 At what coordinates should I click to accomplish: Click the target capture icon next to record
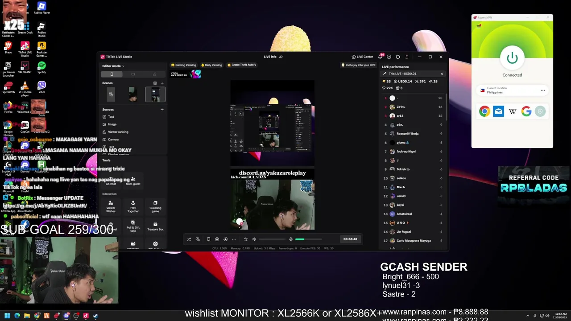tap(225, 239)
